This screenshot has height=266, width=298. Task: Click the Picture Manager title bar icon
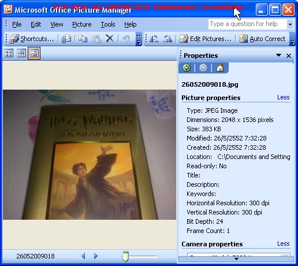click(x=8, y=9)
